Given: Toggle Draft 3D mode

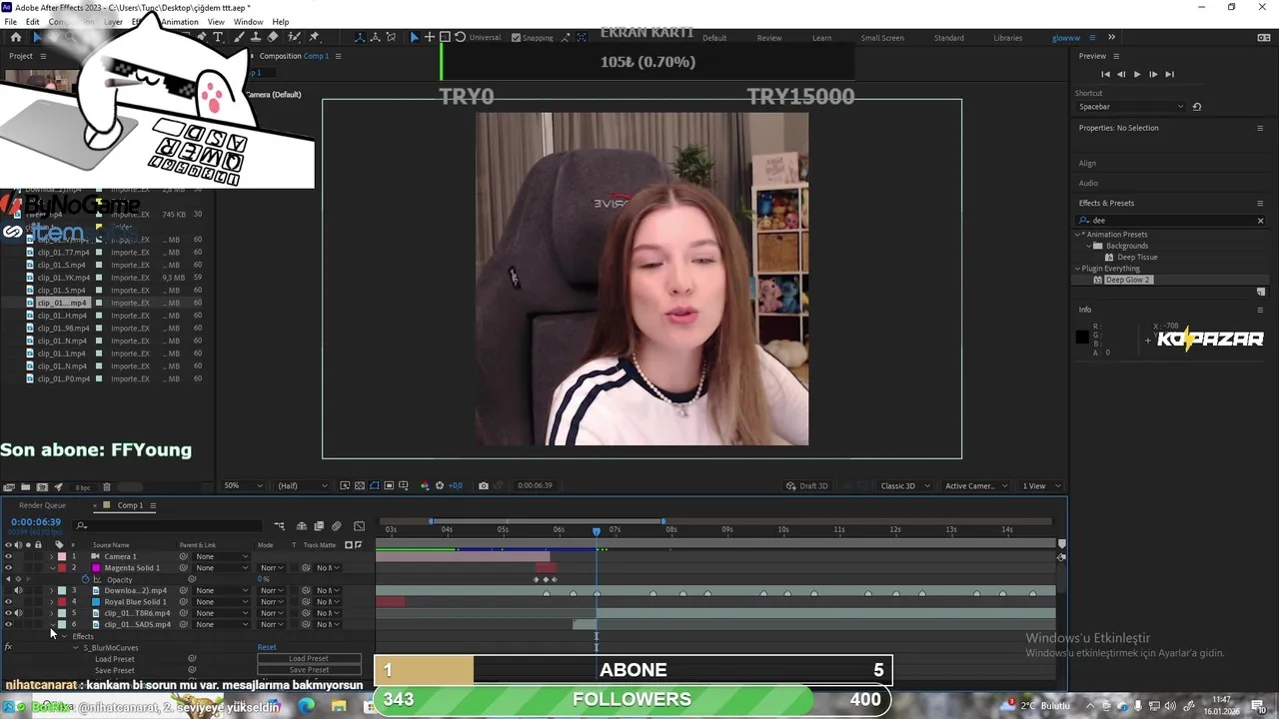Looking at the screenshot, I should tap(807, 486).
